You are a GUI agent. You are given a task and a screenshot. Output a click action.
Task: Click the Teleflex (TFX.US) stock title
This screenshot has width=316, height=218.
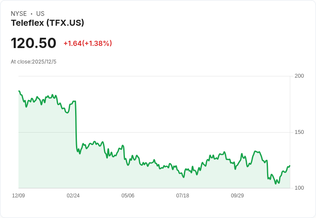point(47,23)
